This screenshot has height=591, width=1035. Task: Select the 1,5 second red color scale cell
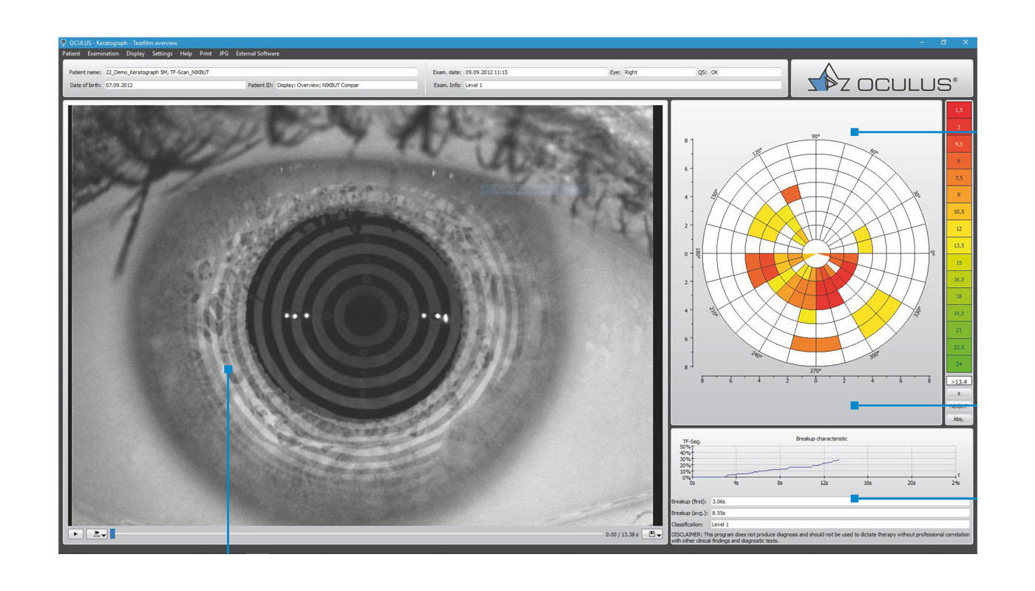click(959, 110)
